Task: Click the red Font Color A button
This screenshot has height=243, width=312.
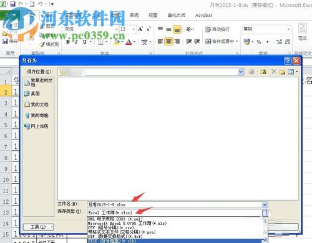Action: 129,42
